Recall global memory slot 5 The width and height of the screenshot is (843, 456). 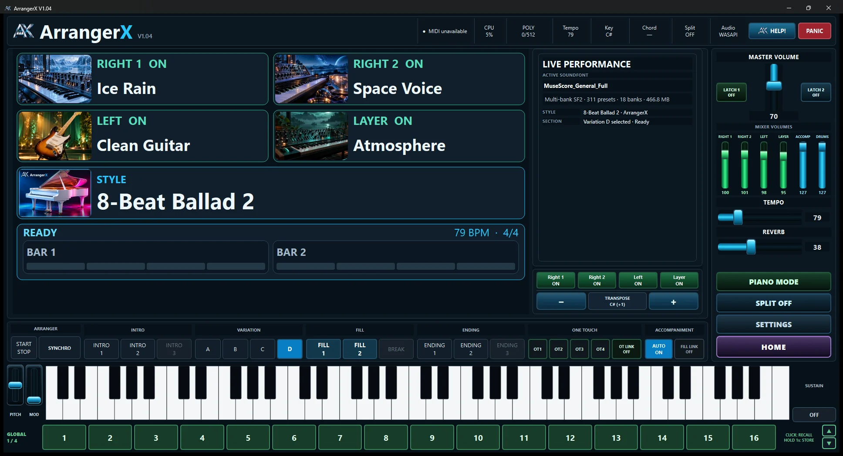pyautogui.click(x=248, y=437)
